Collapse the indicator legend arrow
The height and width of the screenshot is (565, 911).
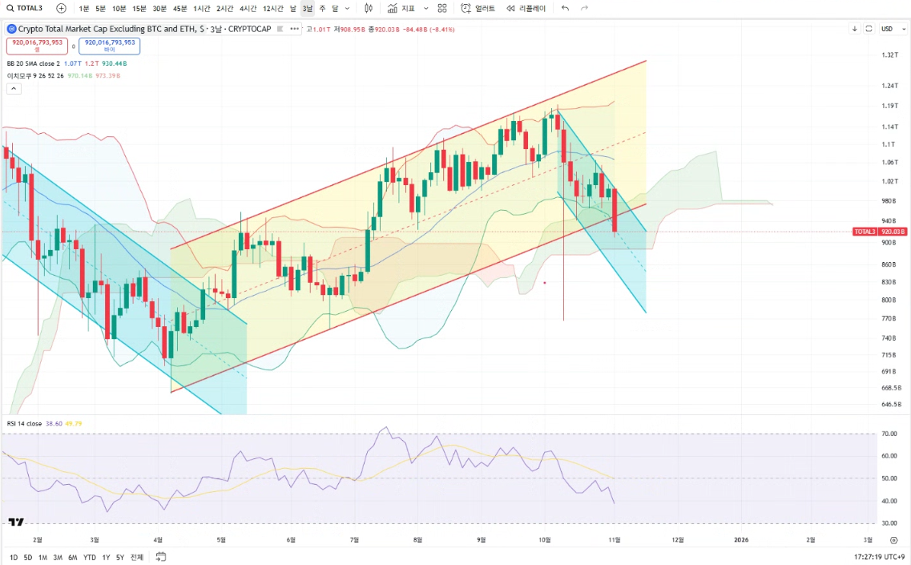tap(14, 89)
